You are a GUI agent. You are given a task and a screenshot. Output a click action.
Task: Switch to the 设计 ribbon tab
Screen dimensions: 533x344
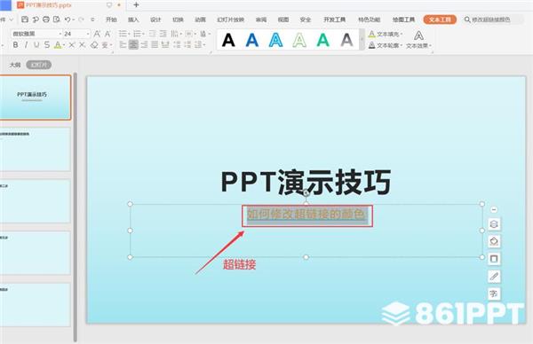pyautogui.click(x=155, y=20)
